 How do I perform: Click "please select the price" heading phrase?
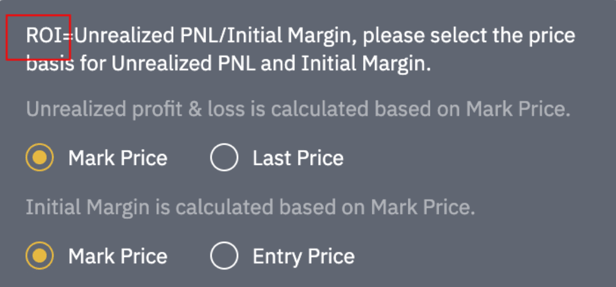click(x=469, y=36)
